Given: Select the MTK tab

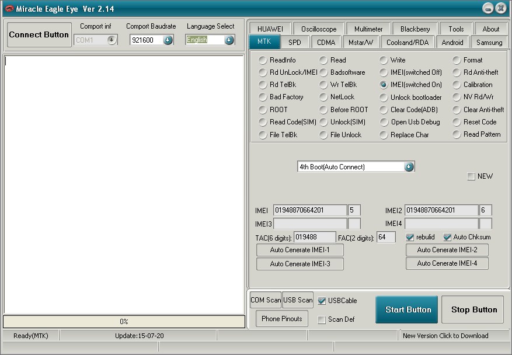Looking at the screenshot, I should pos(264,42).
